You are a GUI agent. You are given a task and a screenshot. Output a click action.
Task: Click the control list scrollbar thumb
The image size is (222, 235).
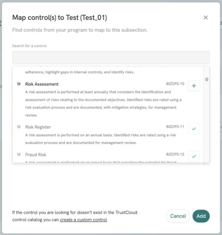coord(206,79)
